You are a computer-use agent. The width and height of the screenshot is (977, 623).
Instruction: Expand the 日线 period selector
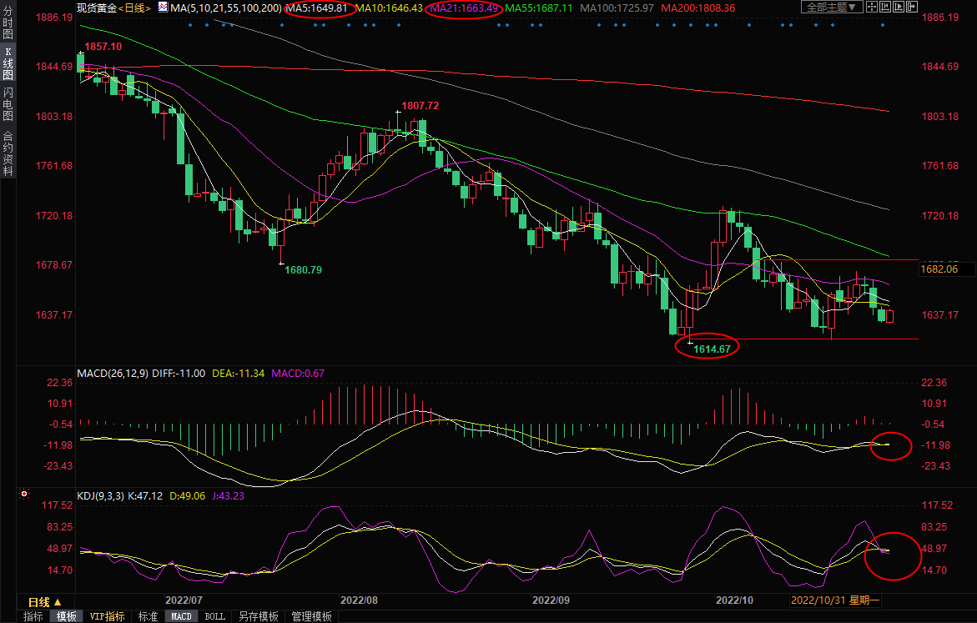tap(39, 601)
